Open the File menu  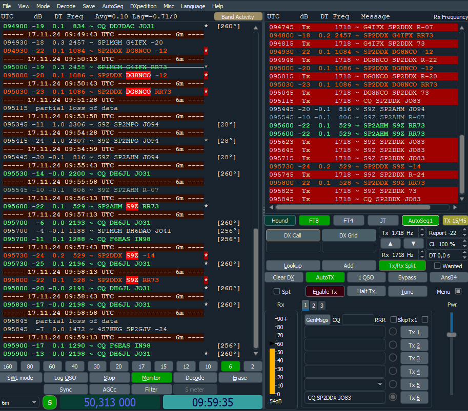7,6
